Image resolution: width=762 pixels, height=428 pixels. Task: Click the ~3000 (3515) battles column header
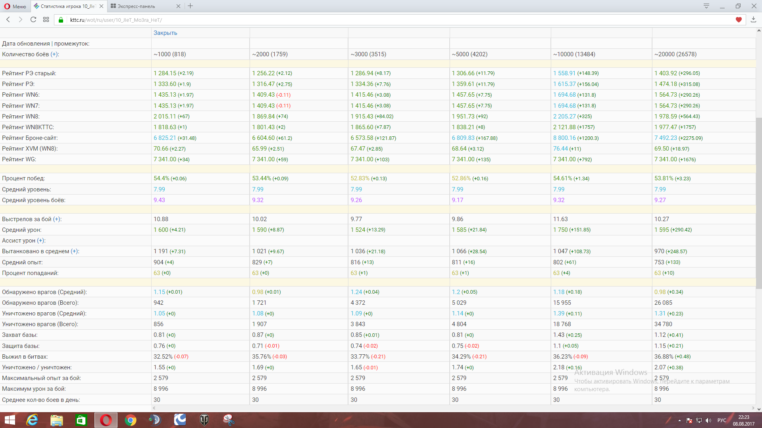click(369, 54)
